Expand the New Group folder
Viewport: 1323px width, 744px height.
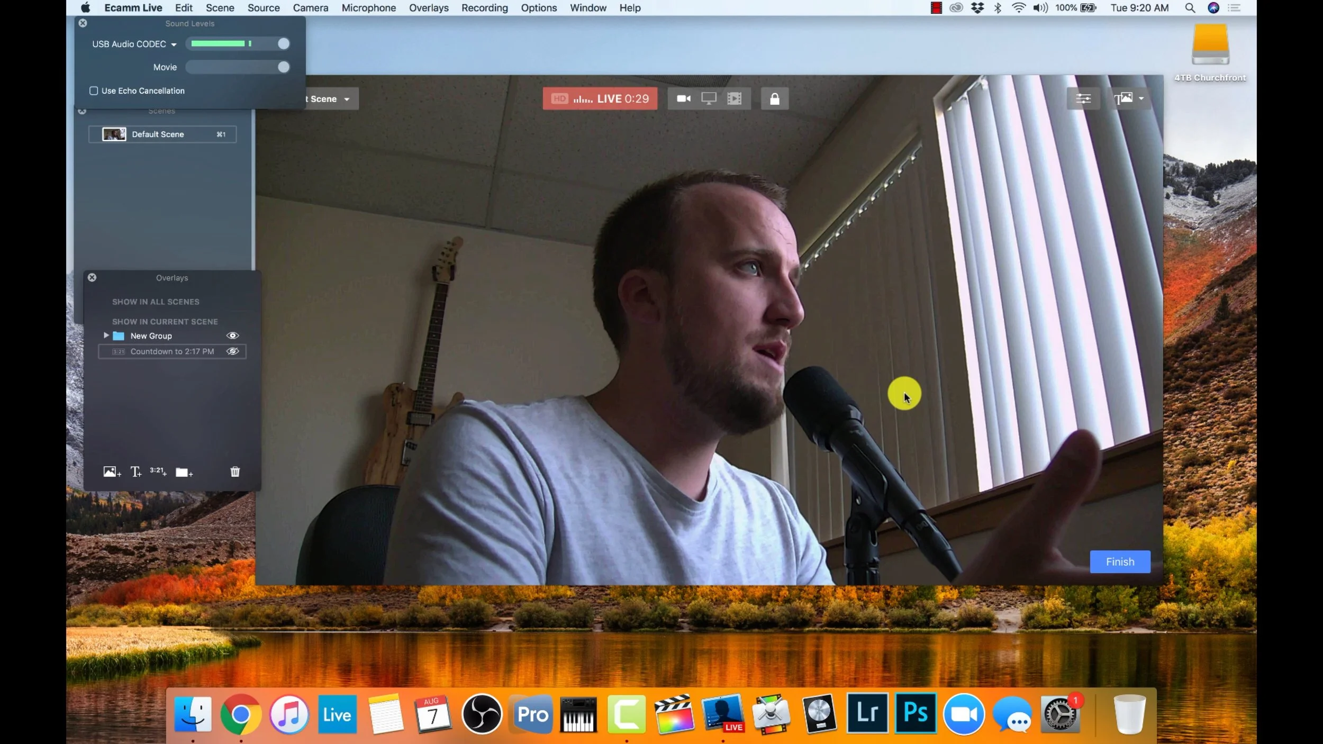106,335
